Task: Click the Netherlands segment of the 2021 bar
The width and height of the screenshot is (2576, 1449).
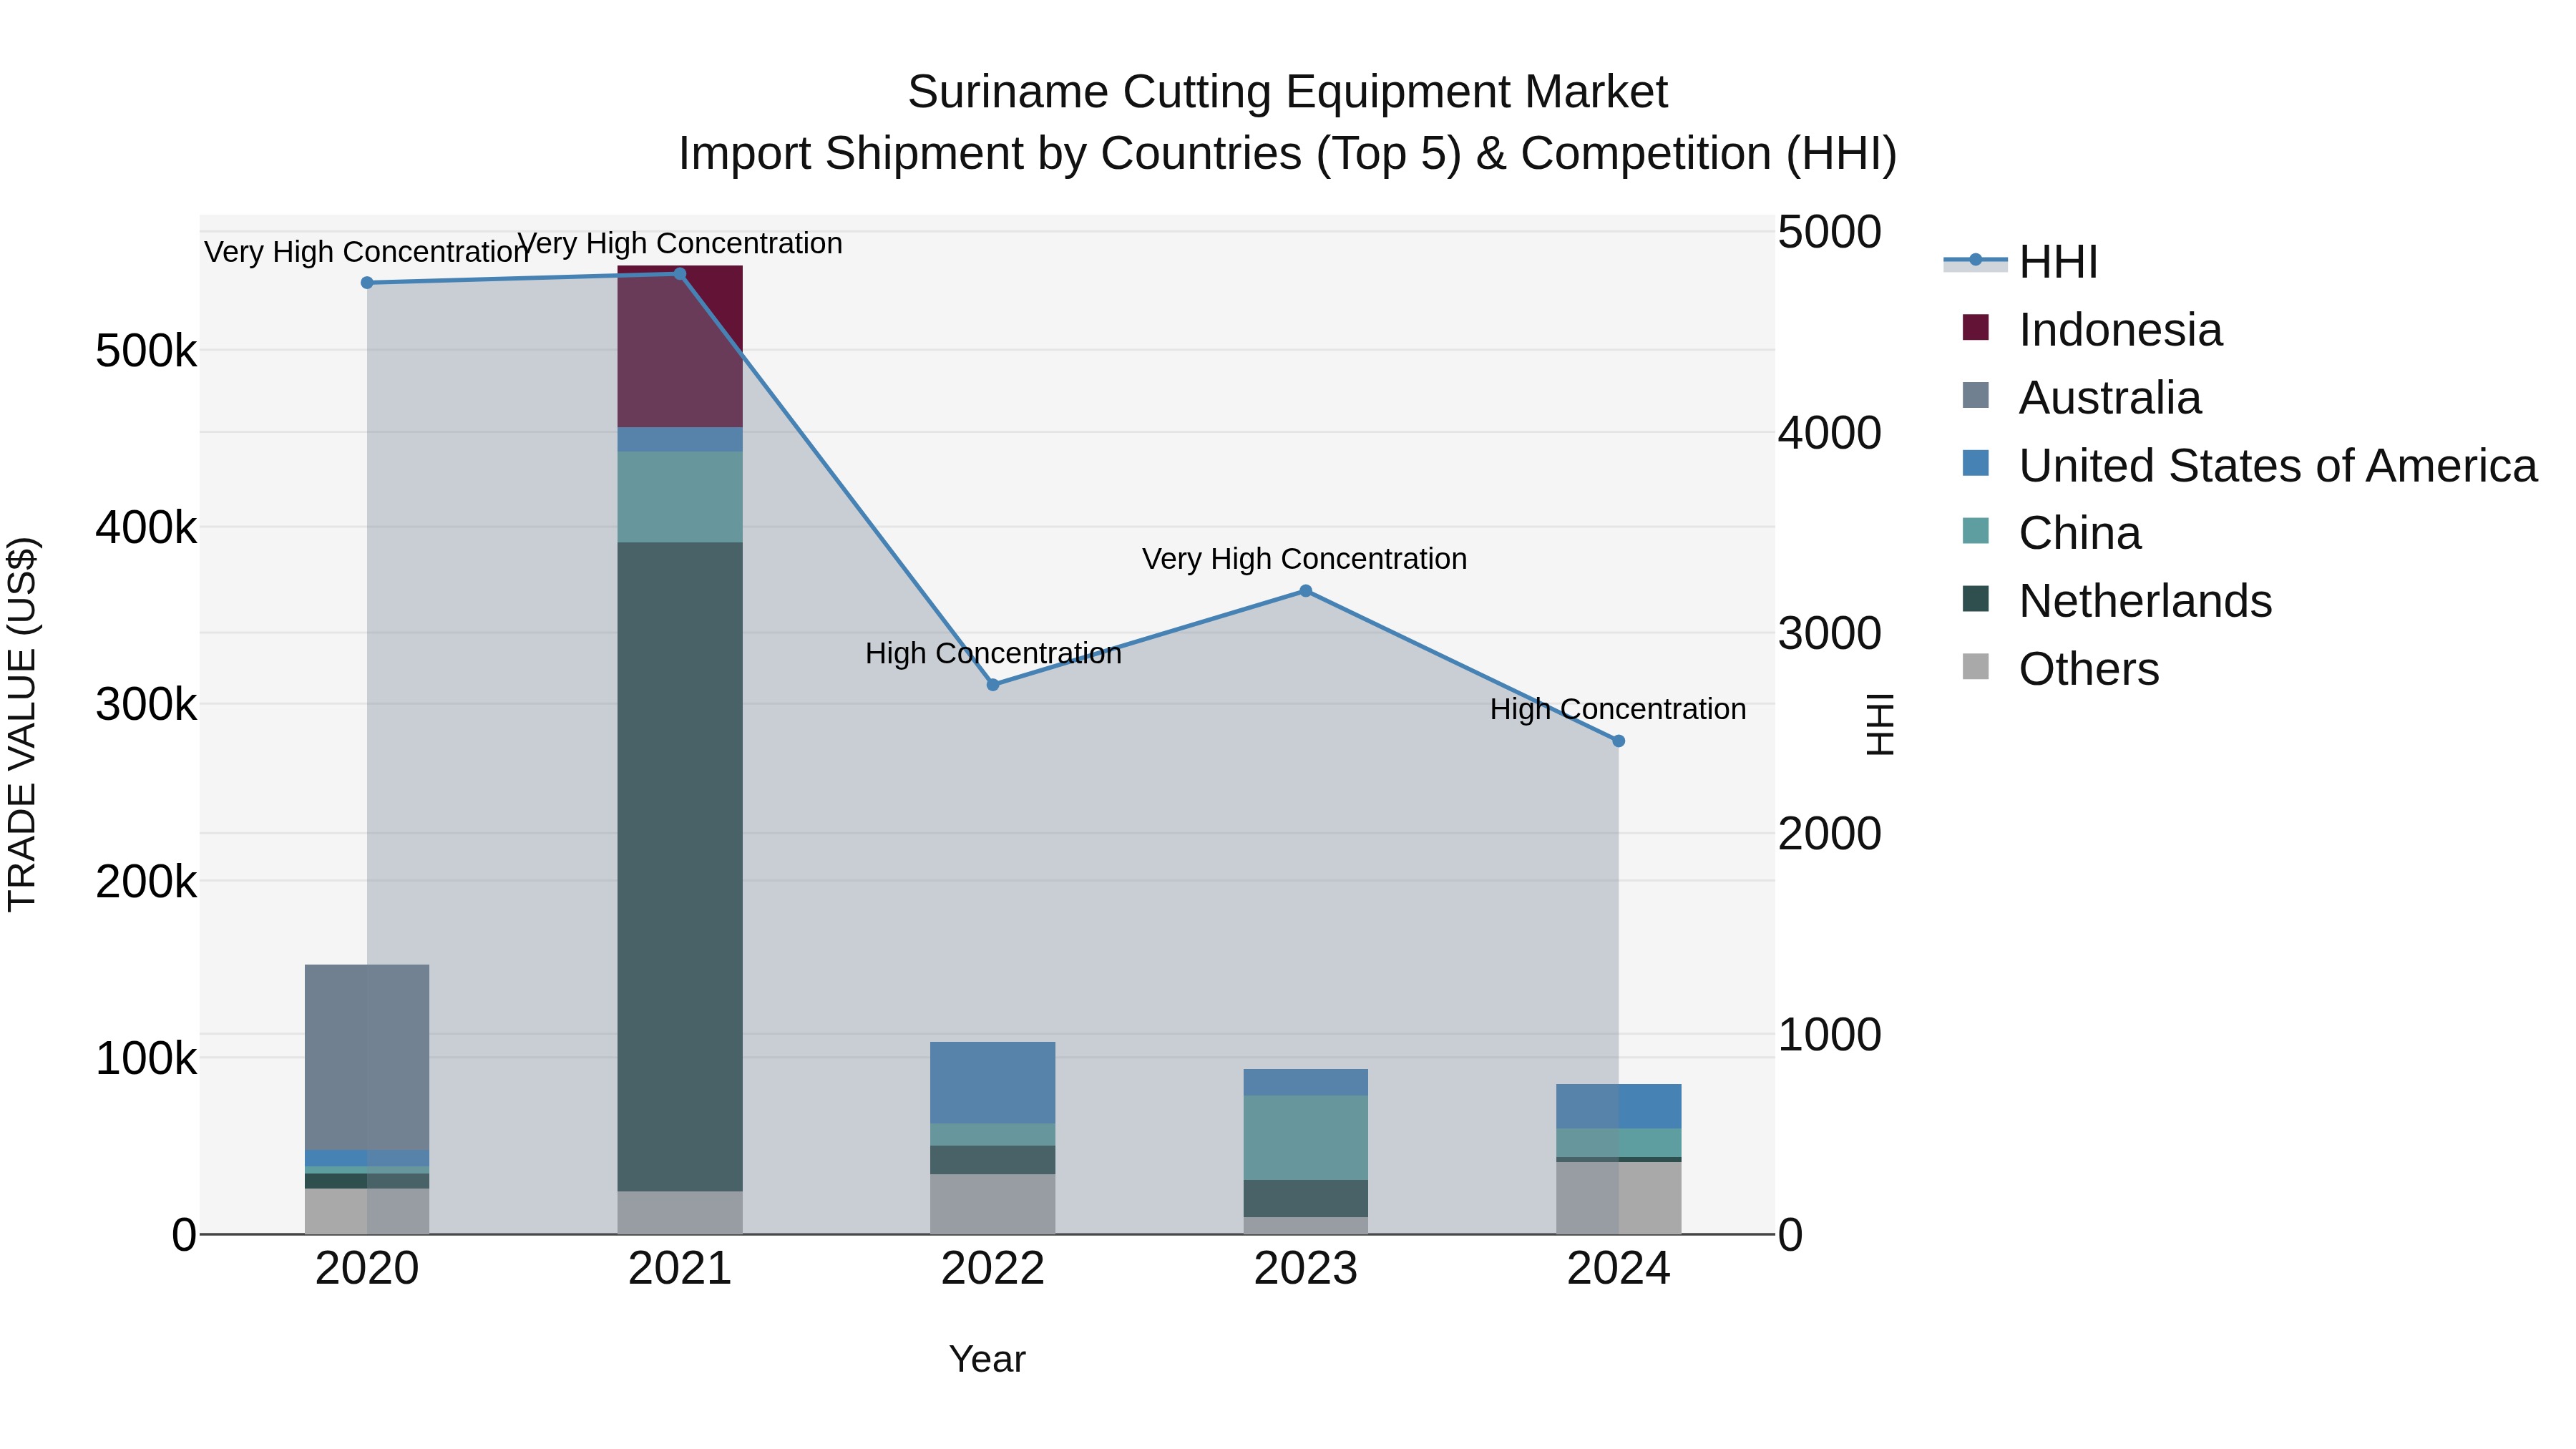Action: click(x=680, y=867)
